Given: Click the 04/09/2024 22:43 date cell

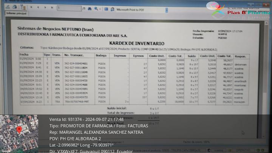Looking at the screenshot, I should (x=31, y=93).
